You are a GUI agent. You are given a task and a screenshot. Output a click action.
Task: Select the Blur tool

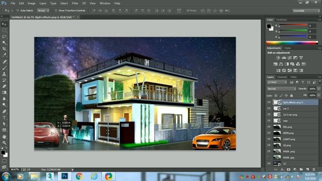[4, 99]
